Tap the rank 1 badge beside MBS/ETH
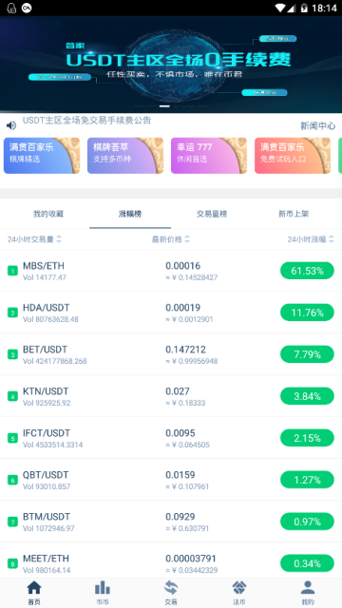Screen dimensions: 342x608 tap(12, 271)
